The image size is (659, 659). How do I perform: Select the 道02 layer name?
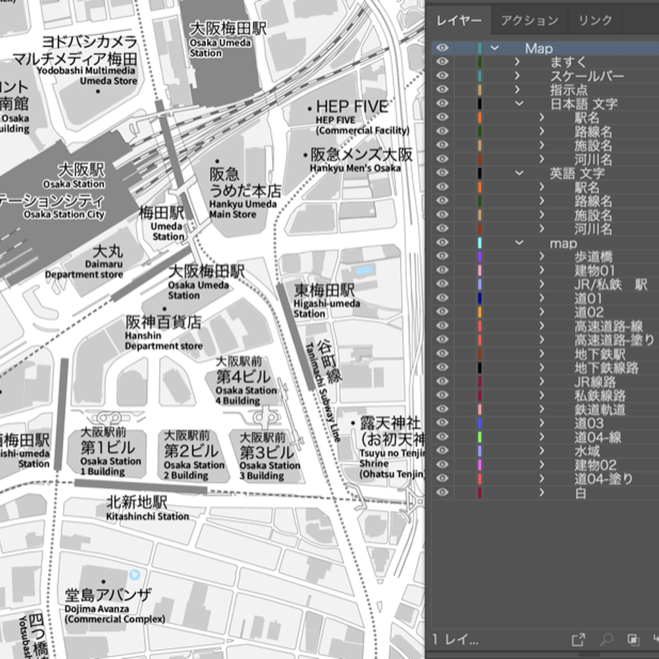(589, 312)
